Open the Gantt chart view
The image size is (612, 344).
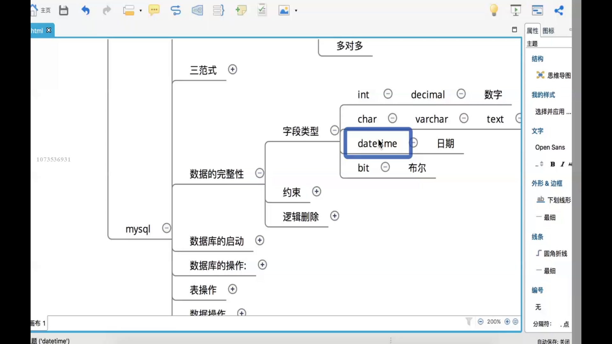coord(537,11)
